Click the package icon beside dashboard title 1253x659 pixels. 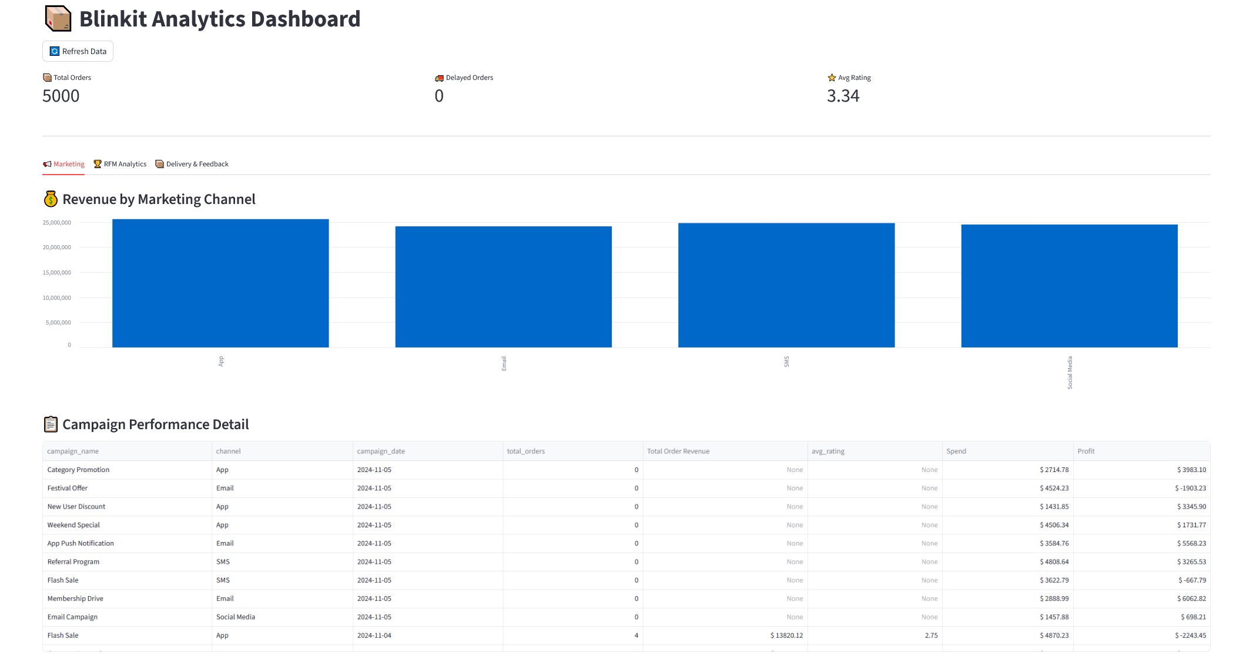point(58,19)
